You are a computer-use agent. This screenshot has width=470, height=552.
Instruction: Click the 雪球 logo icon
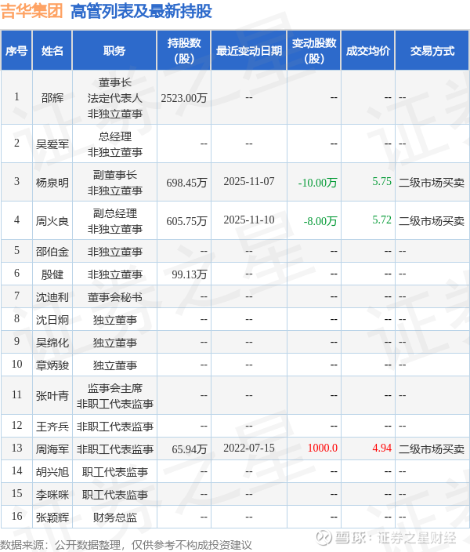tap(324, 538)
